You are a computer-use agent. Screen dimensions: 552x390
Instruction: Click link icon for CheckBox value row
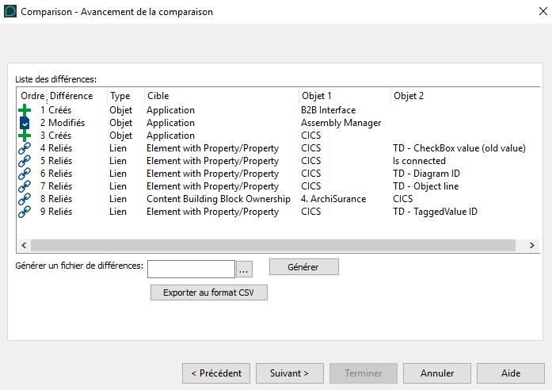coord(25,148)
